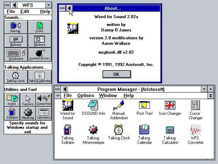Launch Solitaire from WFS utilities
The height and width of the screenshot is (164, 218).
click(x=12, y=113)
